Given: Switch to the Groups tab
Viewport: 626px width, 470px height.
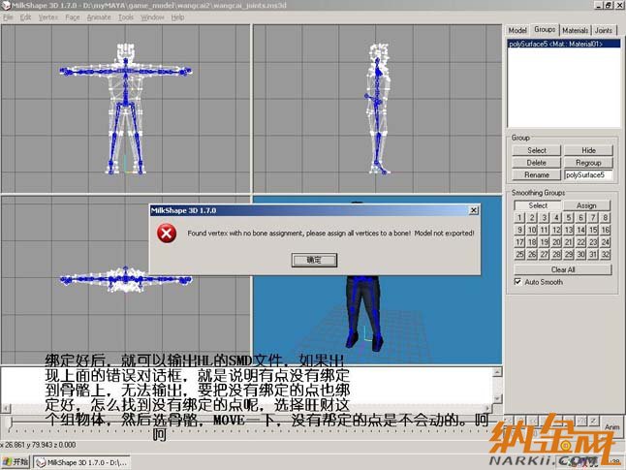Looking at the screenshot, I should (545, 29).
